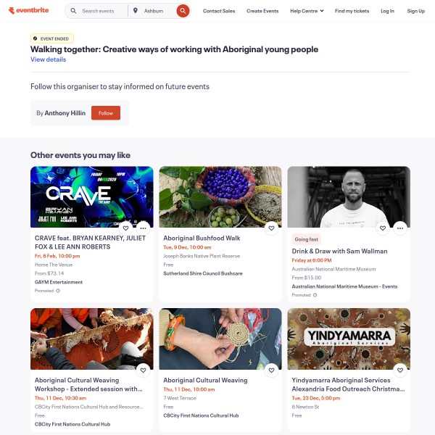
Task: Click the Promoted info icon under Drink & Draw
Action: pos(315,295)
